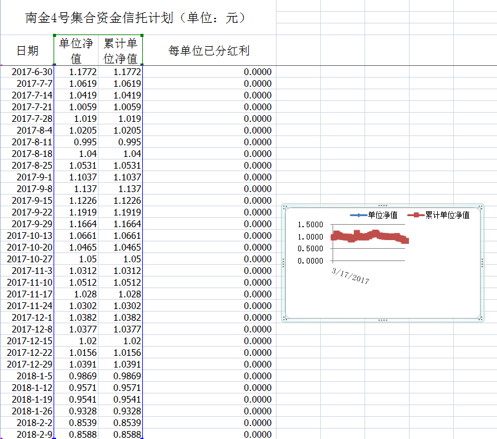
Task: Grab the chart's top-center resize handle
Action: (382, 206)
